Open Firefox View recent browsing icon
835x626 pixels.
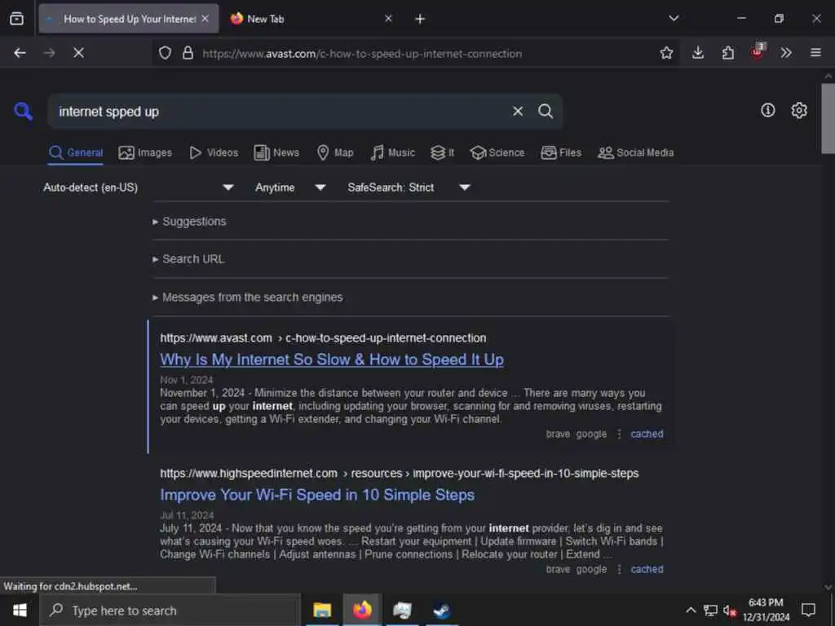point(16,19)
